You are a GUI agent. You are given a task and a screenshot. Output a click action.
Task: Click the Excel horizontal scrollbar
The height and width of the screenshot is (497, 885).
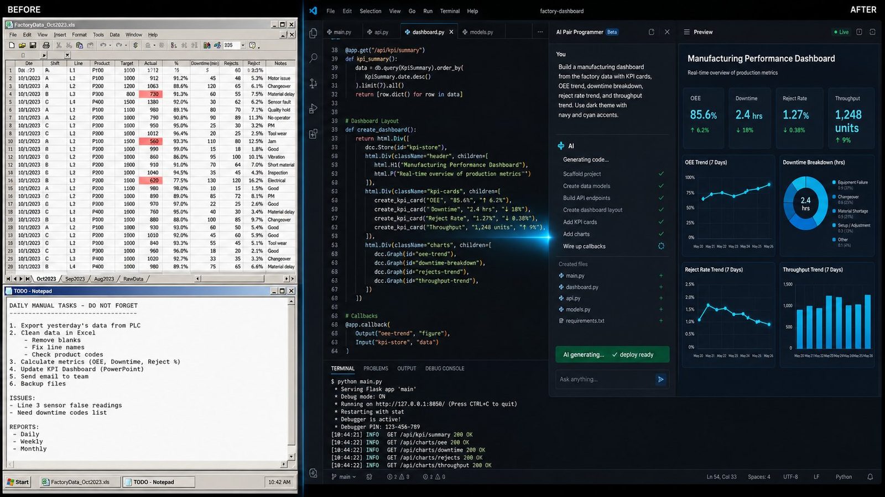click(x=243, y=279)
